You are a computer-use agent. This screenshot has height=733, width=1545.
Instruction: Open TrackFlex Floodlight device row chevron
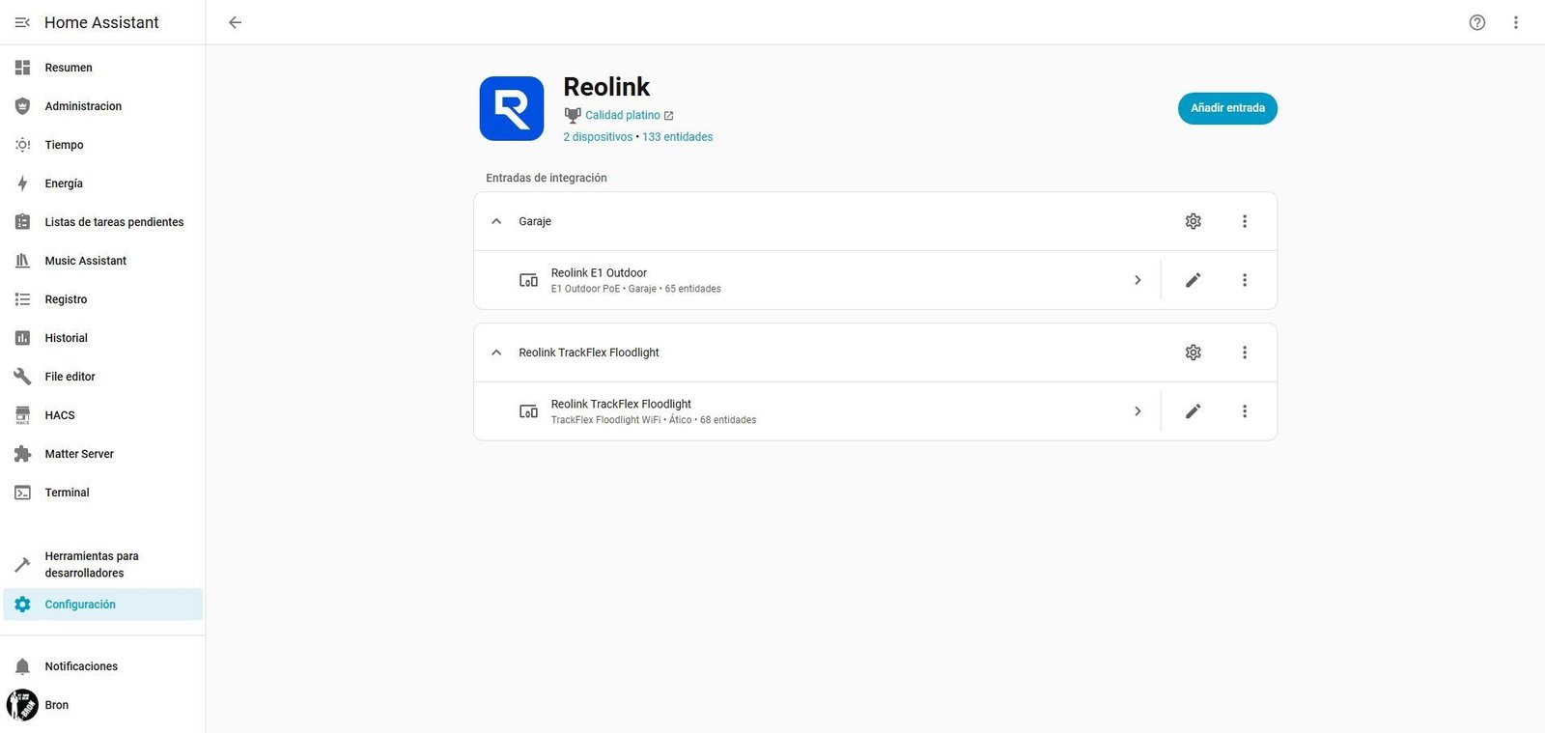pos(1138,411)
